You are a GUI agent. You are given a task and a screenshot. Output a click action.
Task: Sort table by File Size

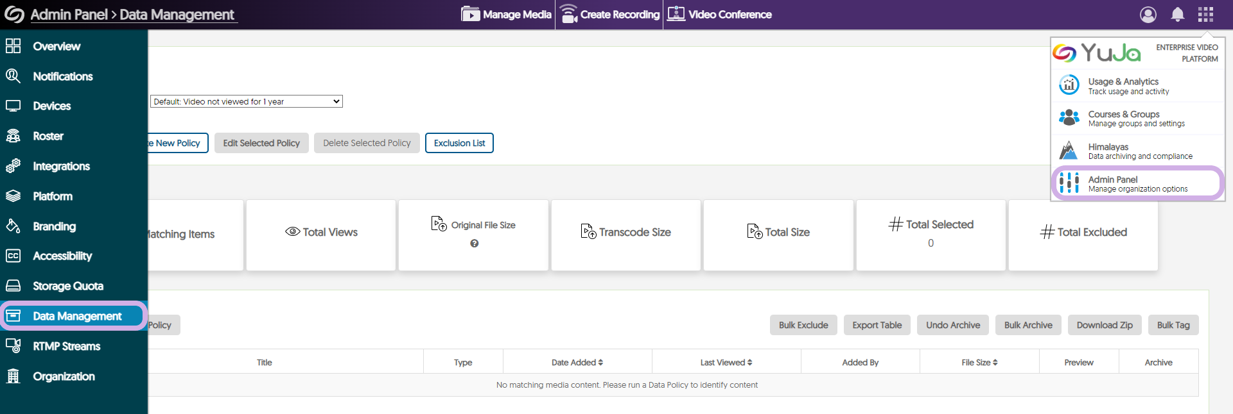pos(979,362)
